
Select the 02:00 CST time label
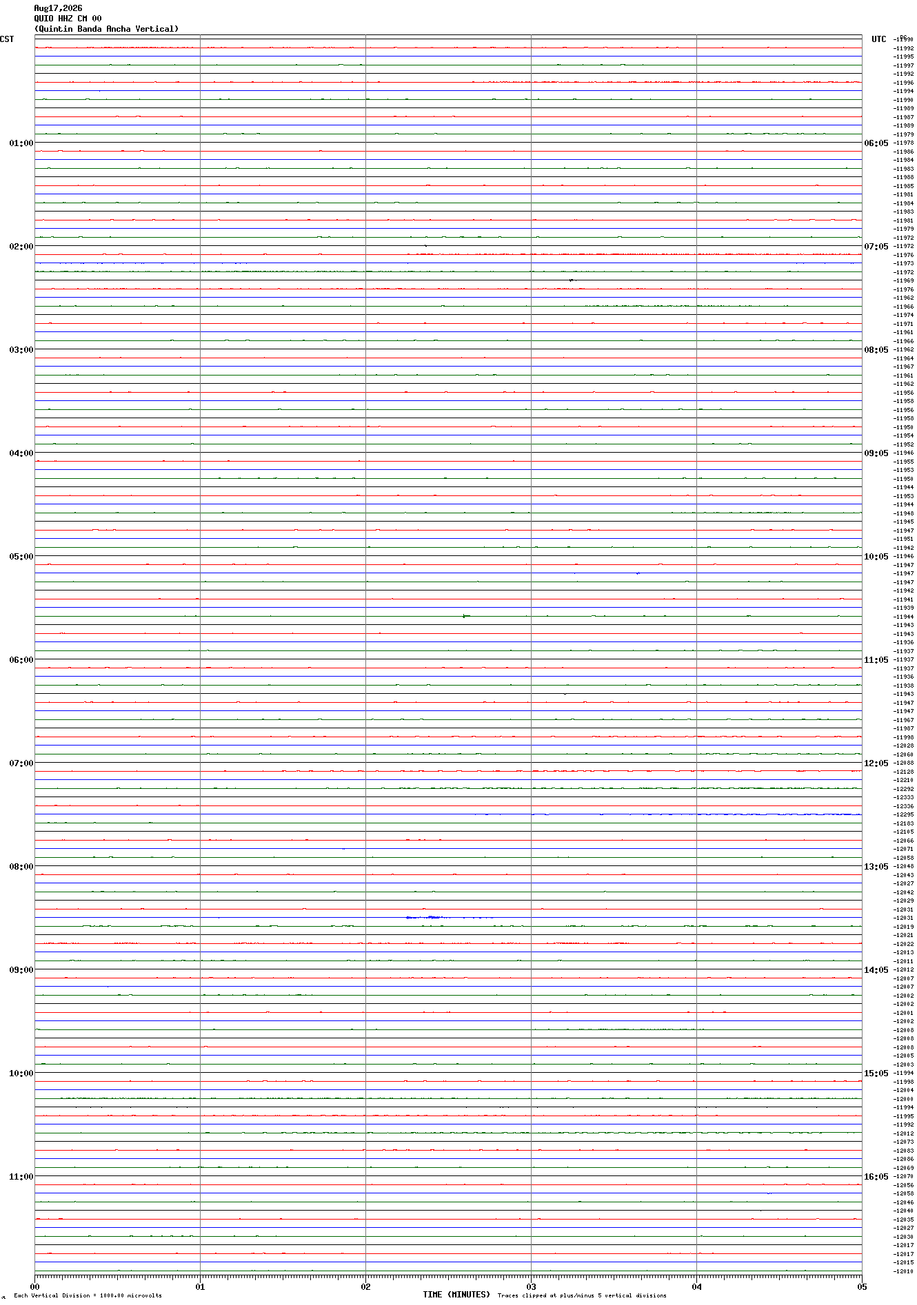(21, 247)
